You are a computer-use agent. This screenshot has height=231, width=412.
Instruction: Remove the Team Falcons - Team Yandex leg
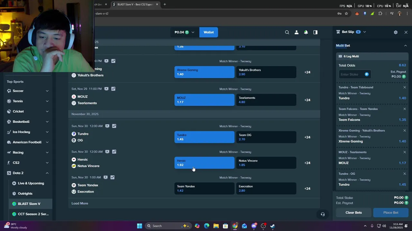click(x=405, y=109)
